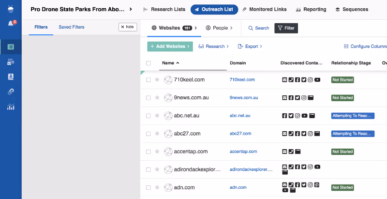Click globe avatar of 710keel.com

[x=168, y=80]
